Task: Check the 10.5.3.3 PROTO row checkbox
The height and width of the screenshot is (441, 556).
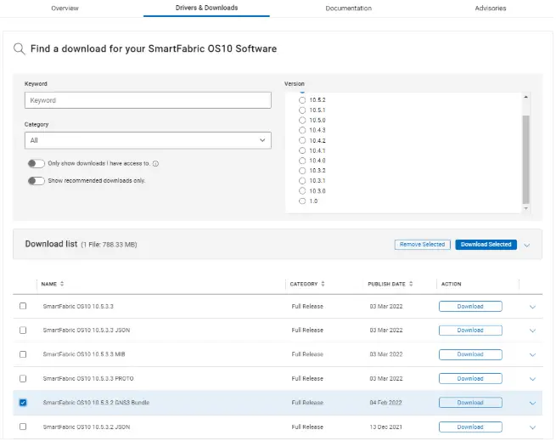Action: click(x=23, y=378)
